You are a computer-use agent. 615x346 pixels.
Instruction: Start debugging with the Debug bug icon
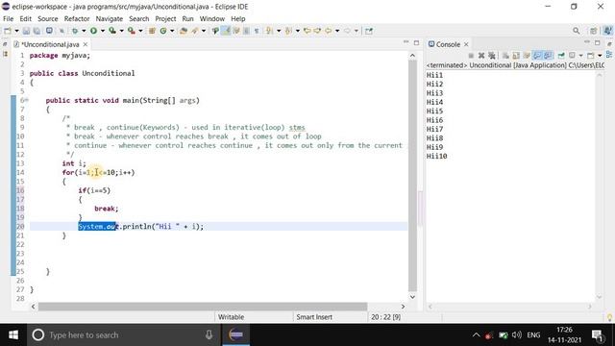(x=75, y=31)
